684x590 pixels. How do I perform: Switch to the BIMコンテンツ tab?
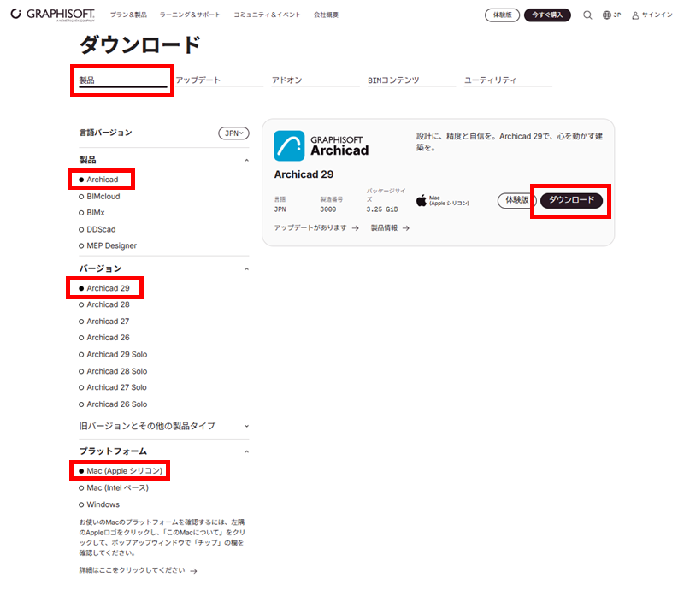tap(411, 80)
